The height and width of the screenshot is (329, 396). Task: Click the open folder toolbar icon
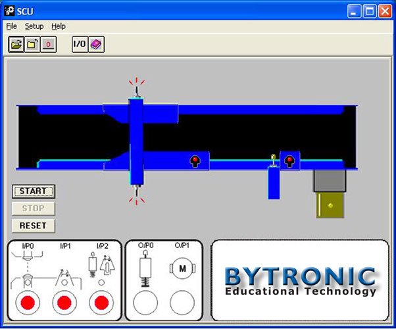coord(16,44)
